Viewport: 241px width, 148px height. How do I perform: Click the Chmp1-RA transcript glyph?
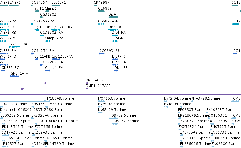coord(47,41)
